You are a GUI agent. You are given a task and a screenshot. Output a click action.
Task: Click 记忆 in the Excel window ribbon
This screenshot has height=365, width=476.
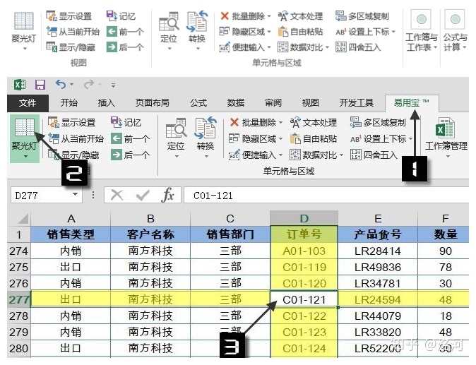click(126, 123)
